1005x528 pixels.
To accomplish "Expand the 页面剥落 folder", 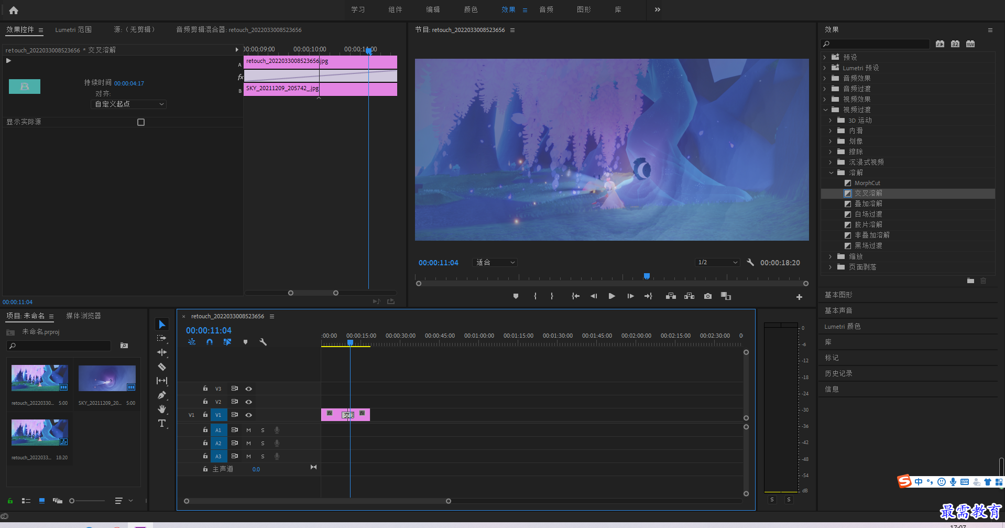I will click(x=831, y=267).
